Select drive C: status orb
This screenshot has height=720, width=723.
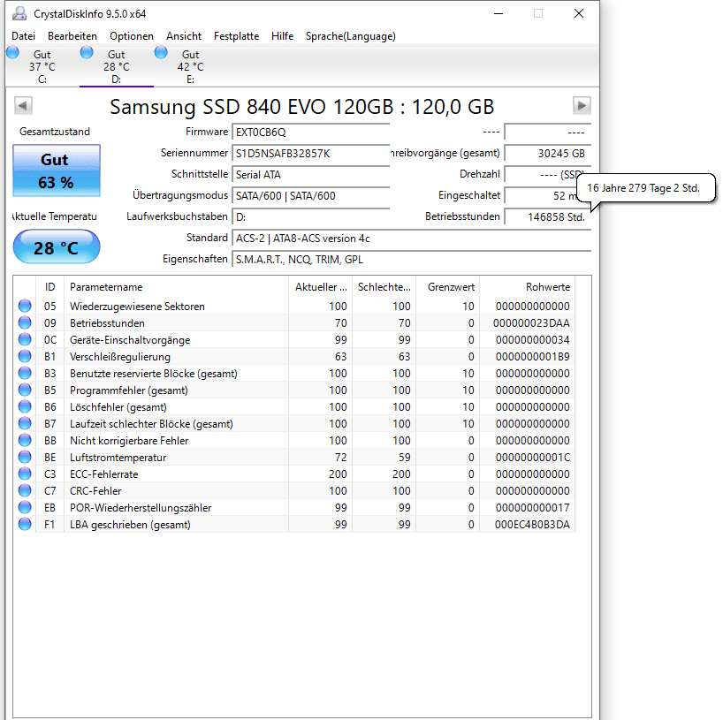(x=13, y=52)
